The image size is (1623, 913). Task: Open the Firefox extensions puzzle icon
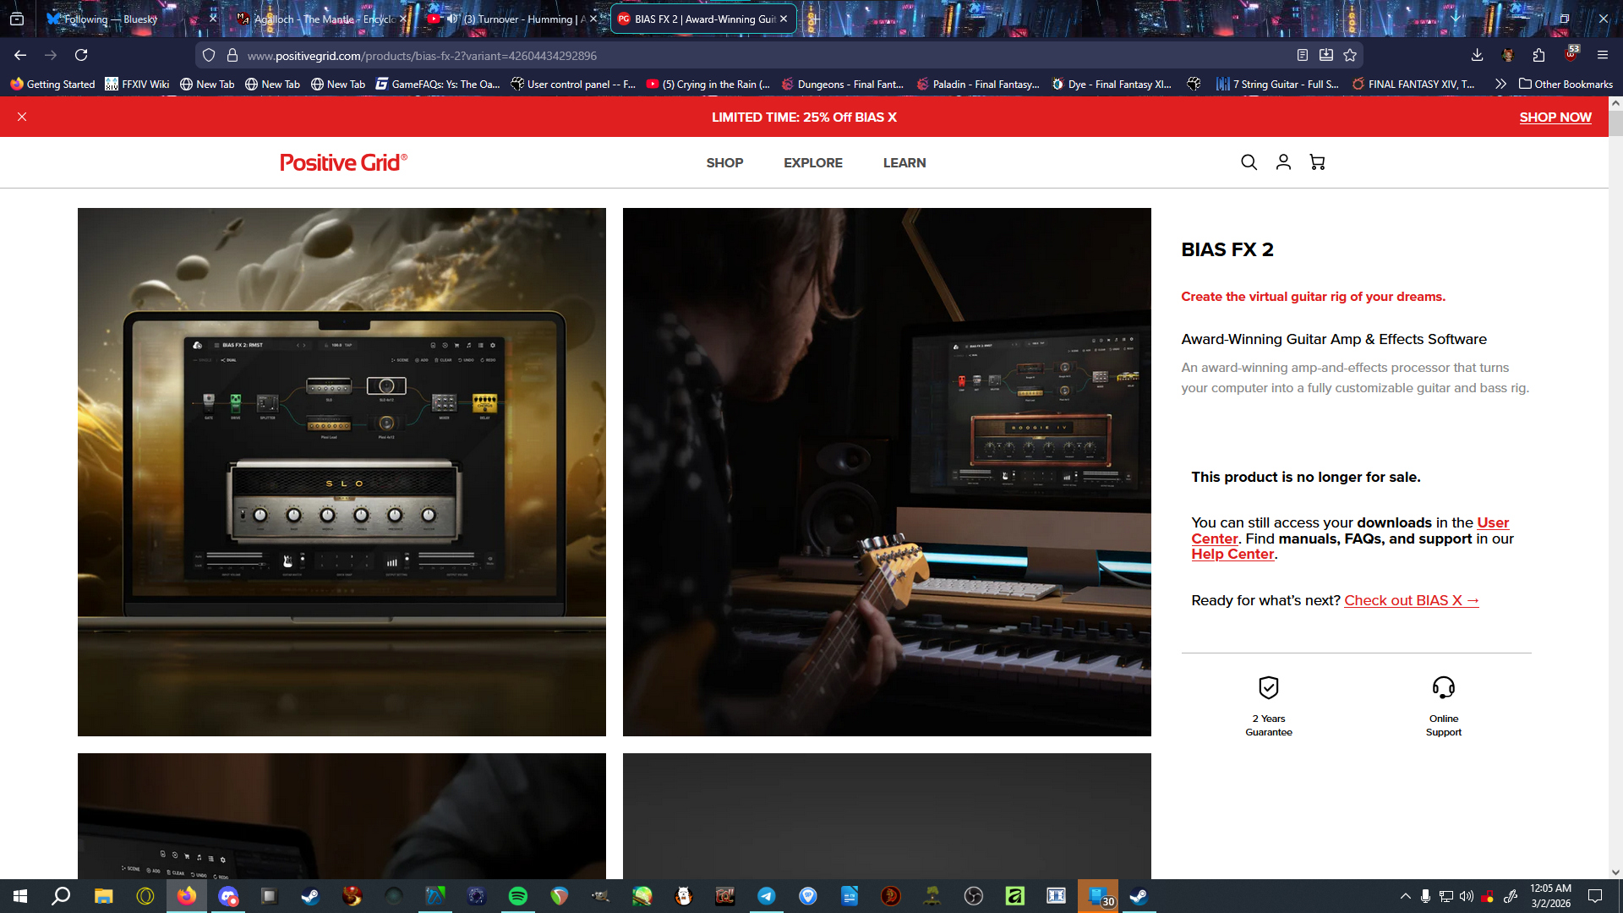click(1538, 55)
